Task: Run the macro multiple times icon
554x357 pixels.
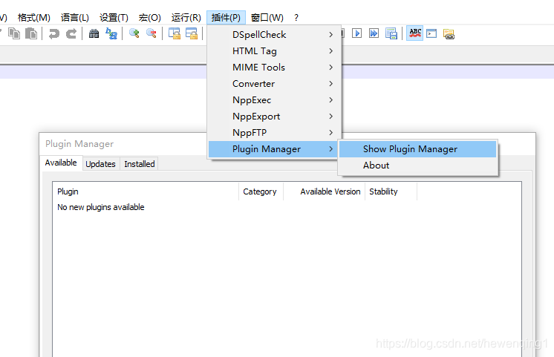Action: pyautogui.click(x=374, y=33)
